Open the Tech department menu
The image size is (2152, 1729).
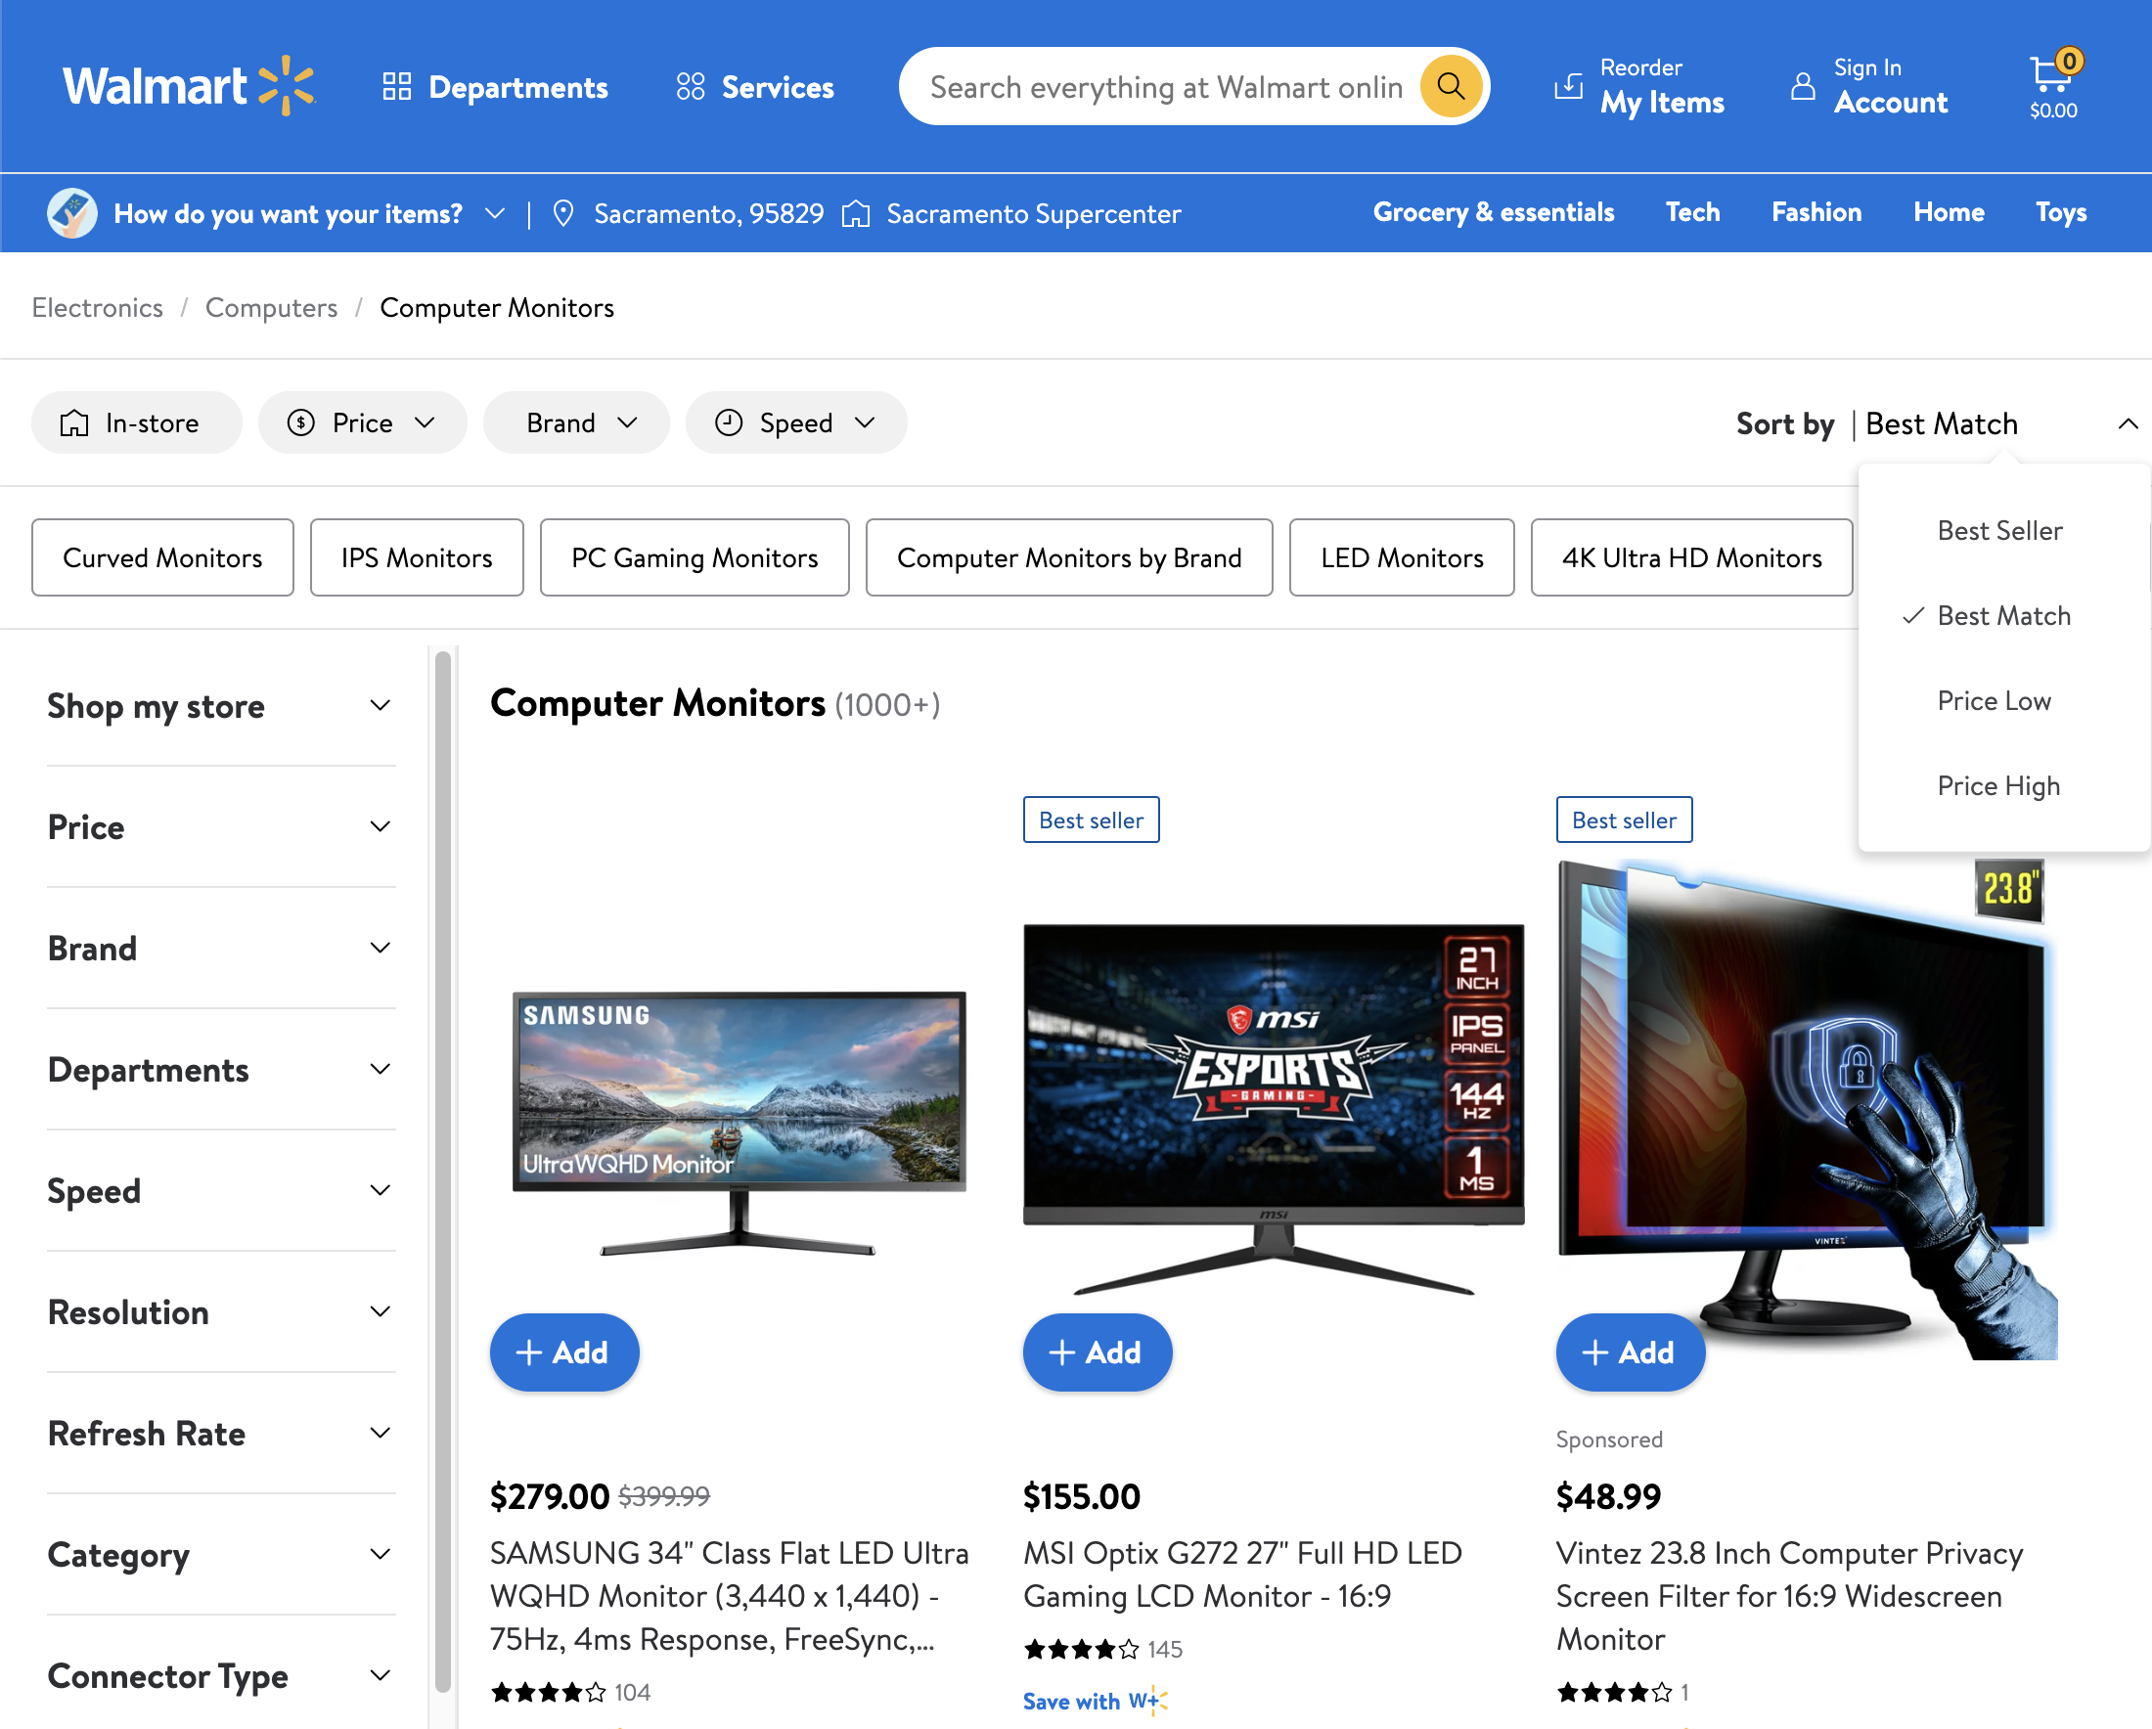[x=1692, y=212]
